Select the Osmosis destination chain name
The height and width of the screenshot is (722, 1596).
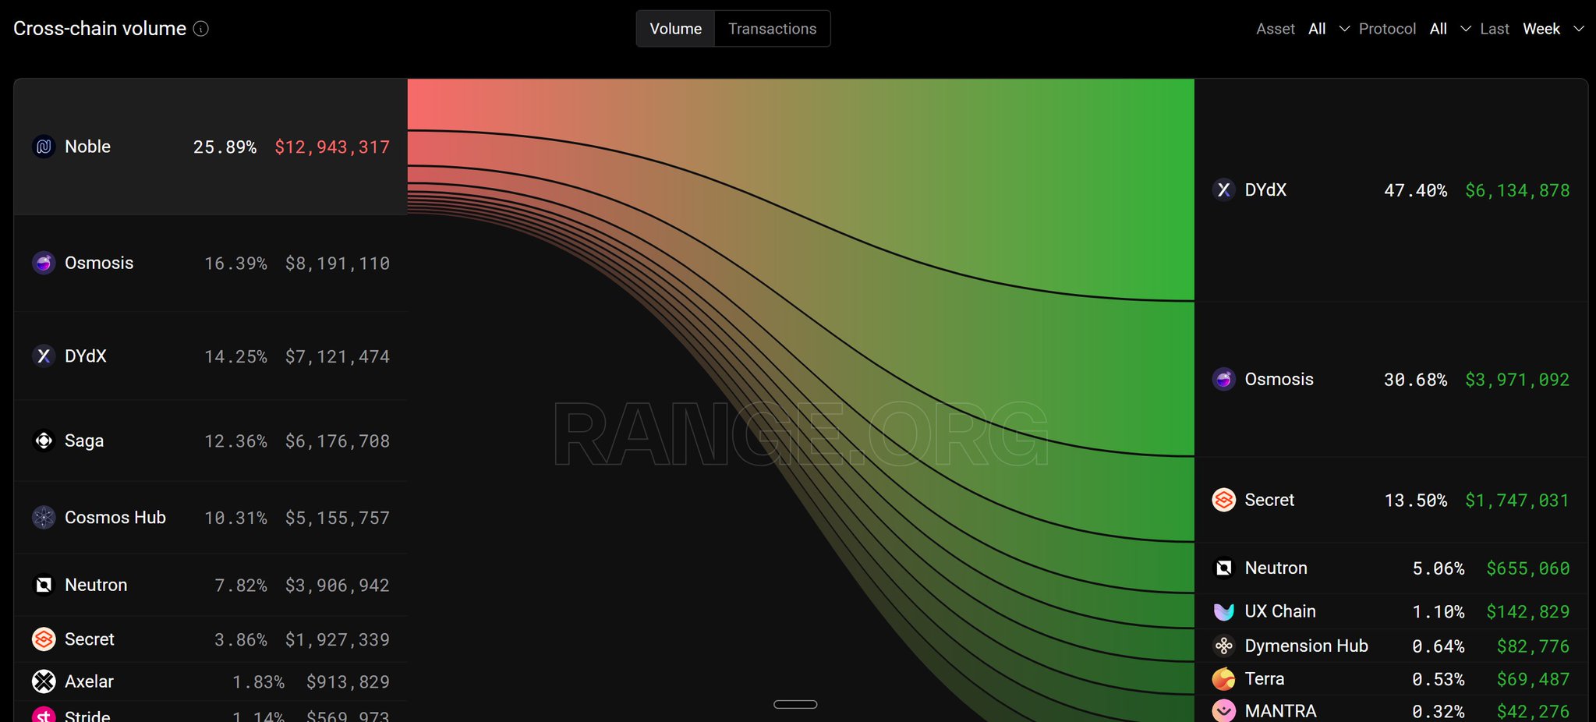click(x=1279, y=379)
